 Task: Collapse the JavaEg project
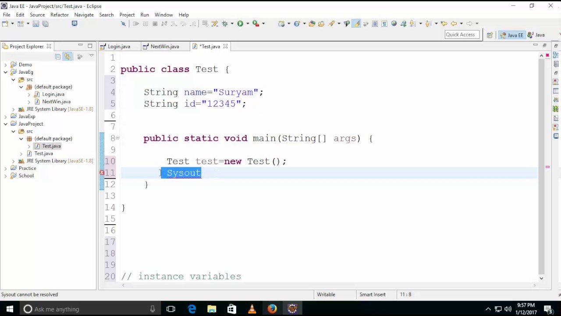click(x=6, y=72)
